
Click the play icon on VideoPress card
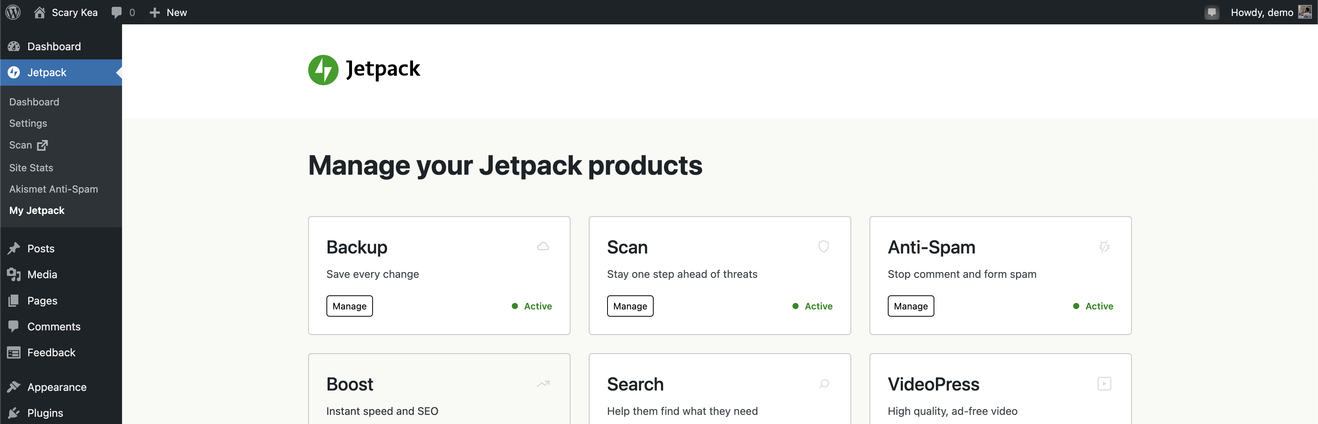(x=1104, y=384)
